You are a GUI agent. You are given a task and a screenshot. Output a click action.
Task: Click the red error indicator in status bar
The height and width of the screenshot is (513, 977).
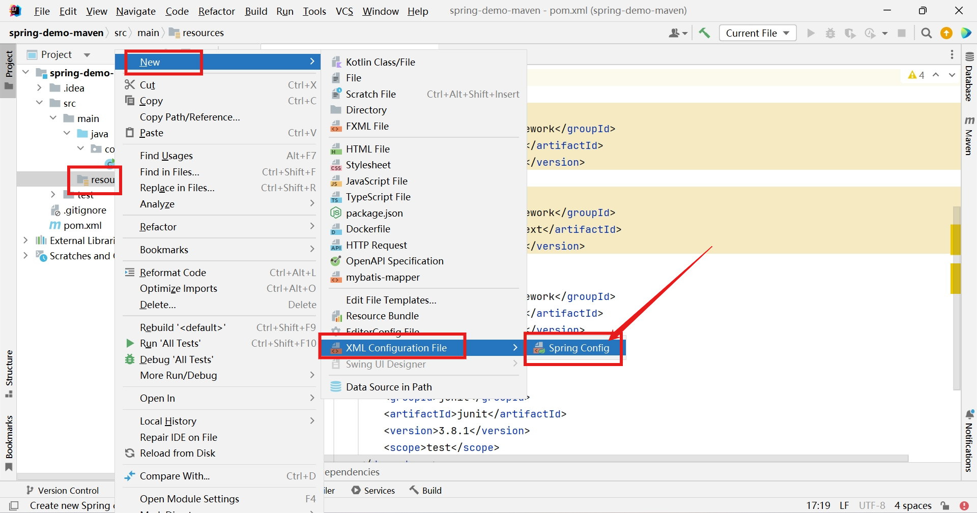coord(964,505)
